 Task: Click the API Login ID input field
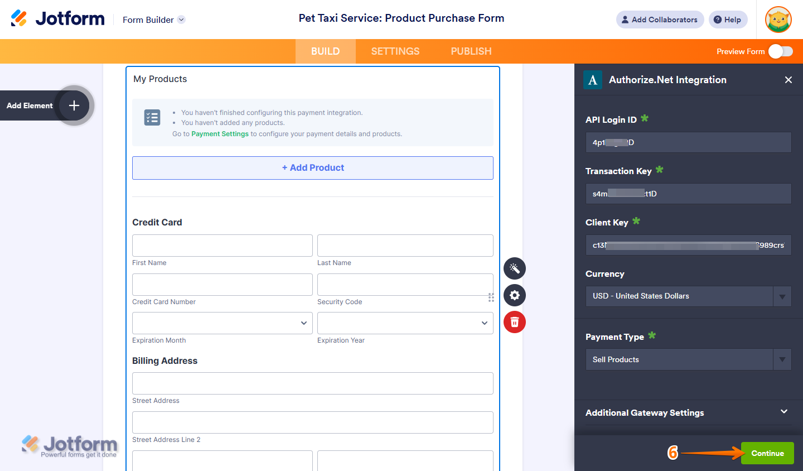point(688,142)
